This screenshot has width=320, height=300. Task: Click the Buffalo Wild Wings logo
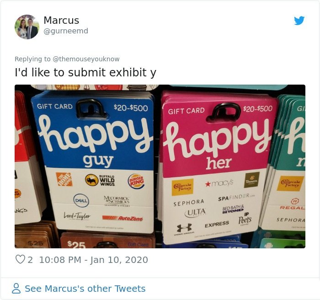point(100,180)
